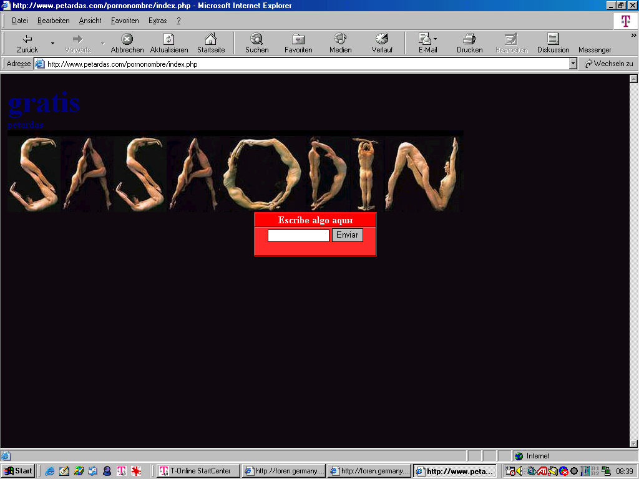The height and width of the screenshot is (479, 639).
Task: Click the Wechseln zu button
Action: coord(608,64)
